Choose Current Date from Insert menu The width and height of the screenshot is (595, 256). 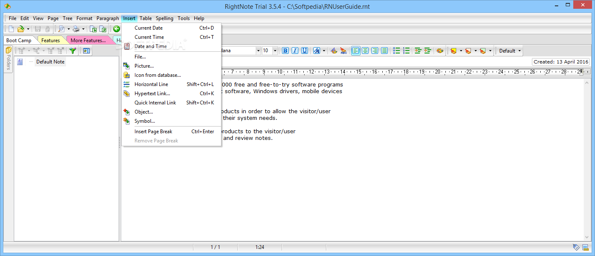point(171,28)
